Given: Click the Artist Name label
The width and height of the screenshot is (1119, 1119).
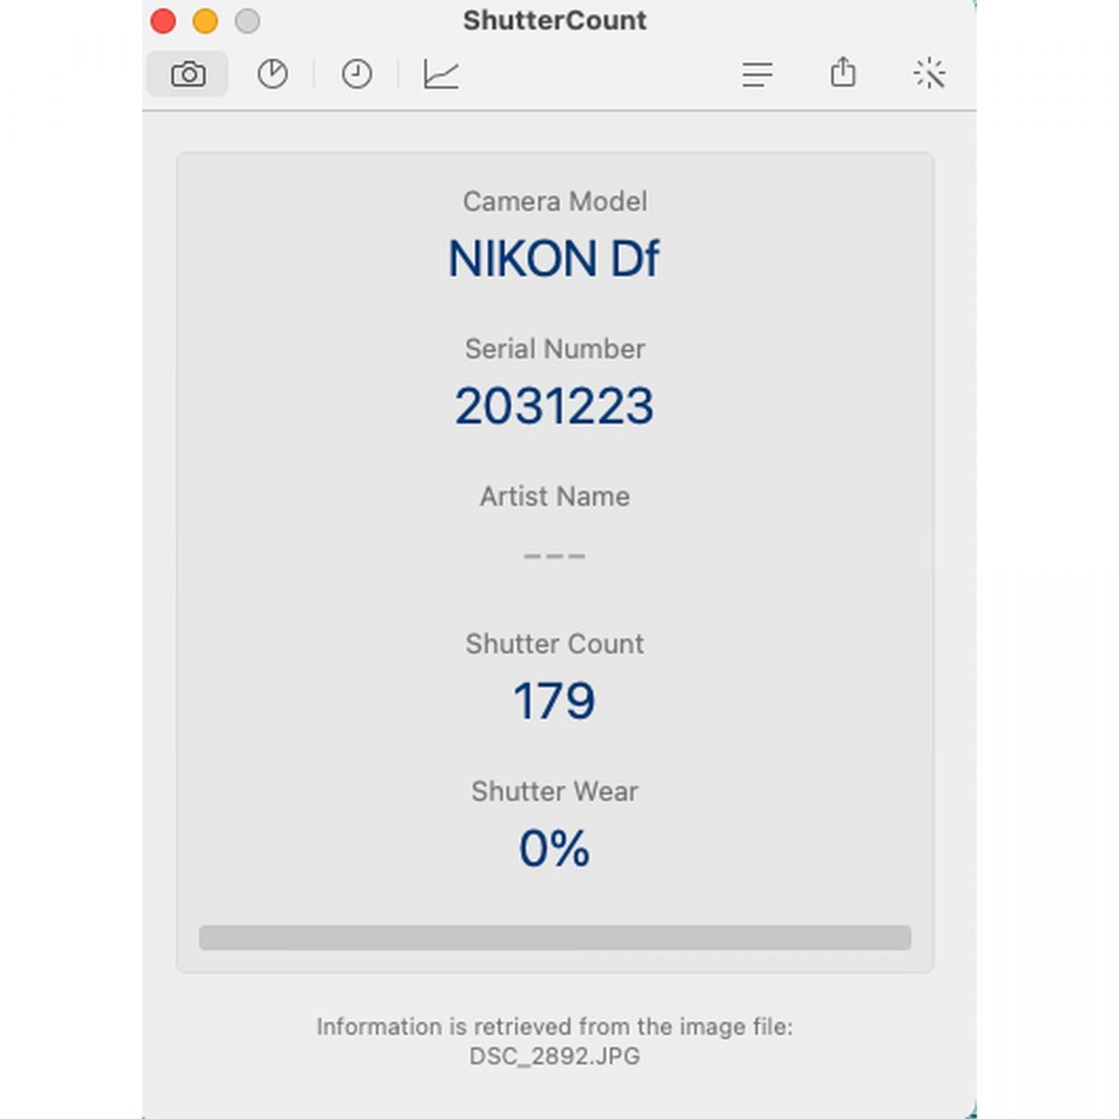Looking at the screenshot, I should [x=555, y=496].
